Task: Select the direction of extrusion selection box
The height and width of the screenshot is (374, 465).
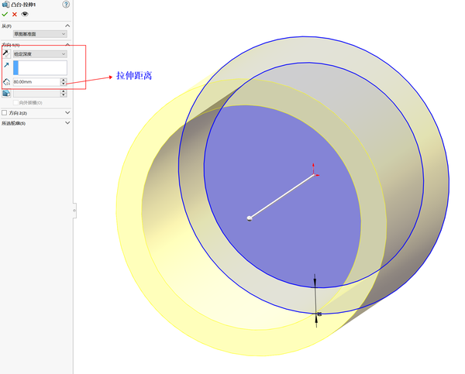Action: click(40, 68)
